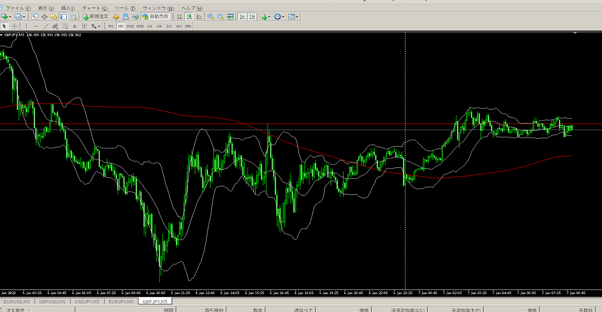This screenshot has width=602, height=312.
Task: Open the new chart icon
Action: click(4, 16)
